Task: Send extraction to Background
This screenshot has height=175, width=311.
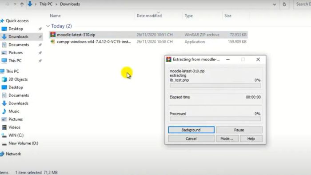Action: 191,130
